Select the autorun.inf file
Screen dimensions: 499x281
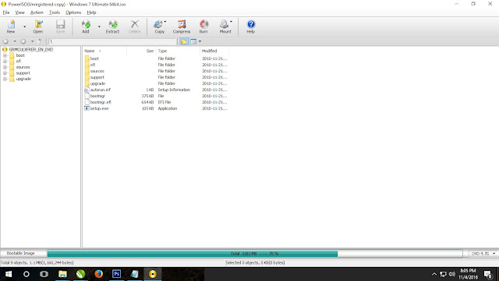101,90
